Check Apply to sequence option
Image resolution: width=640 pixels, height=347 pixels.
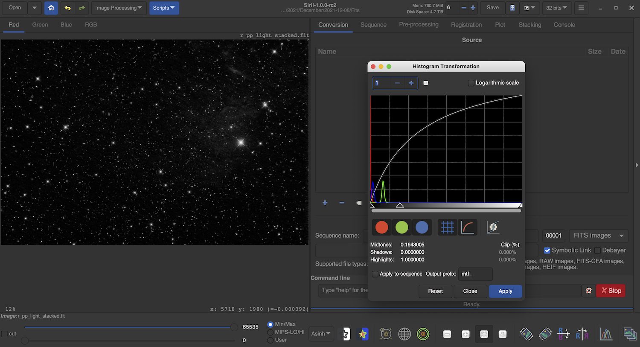(x=375, y=274)
